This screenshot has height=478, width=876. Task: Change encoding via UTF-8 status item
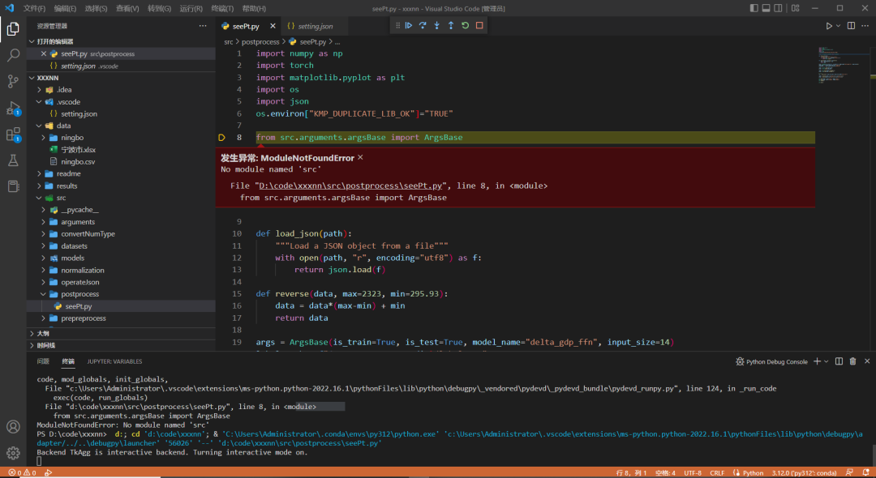693,473
